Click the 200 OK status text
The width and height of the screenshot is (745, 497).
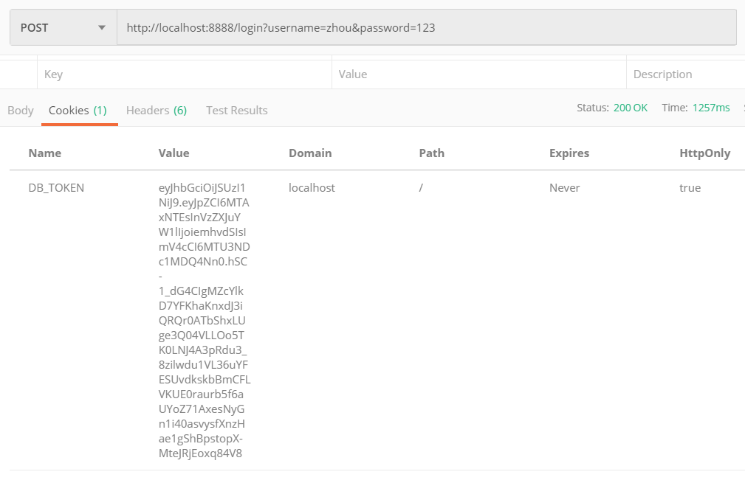[631, 107]
